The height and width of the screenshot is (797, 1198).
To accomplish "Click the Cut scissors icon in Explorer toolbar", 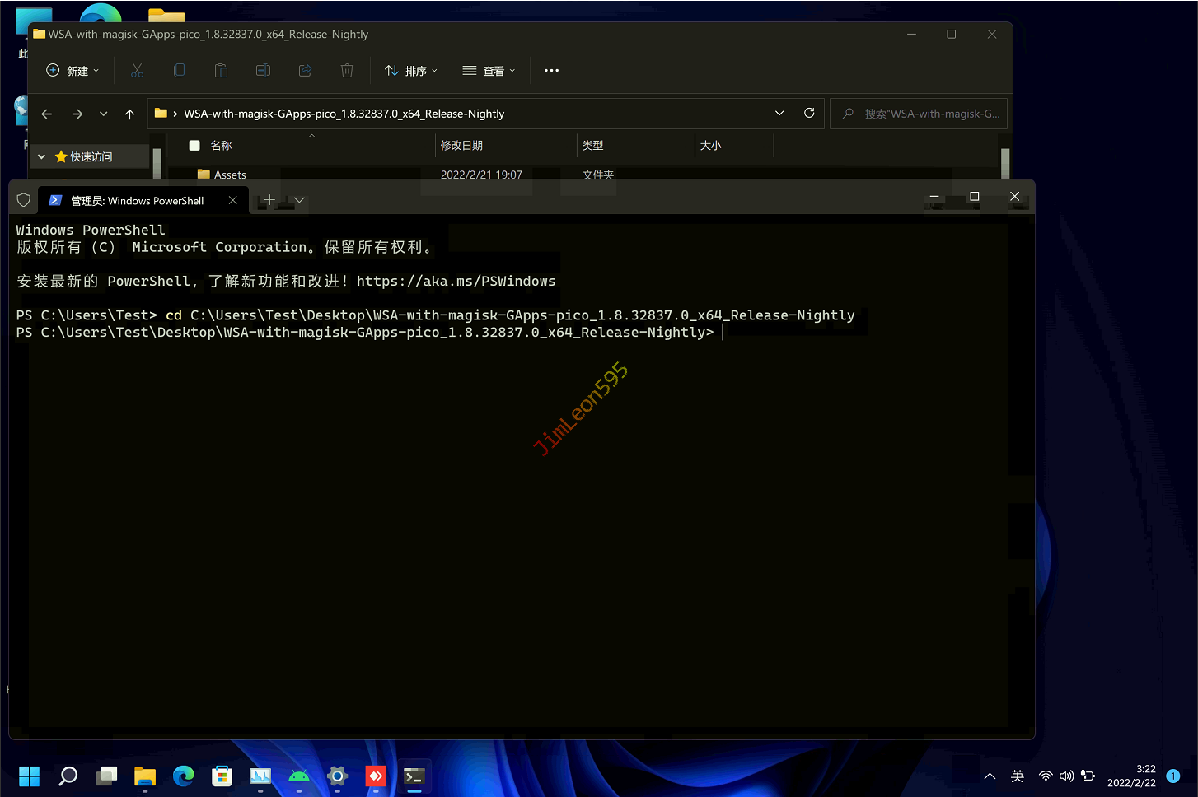I will pos(137,71).
